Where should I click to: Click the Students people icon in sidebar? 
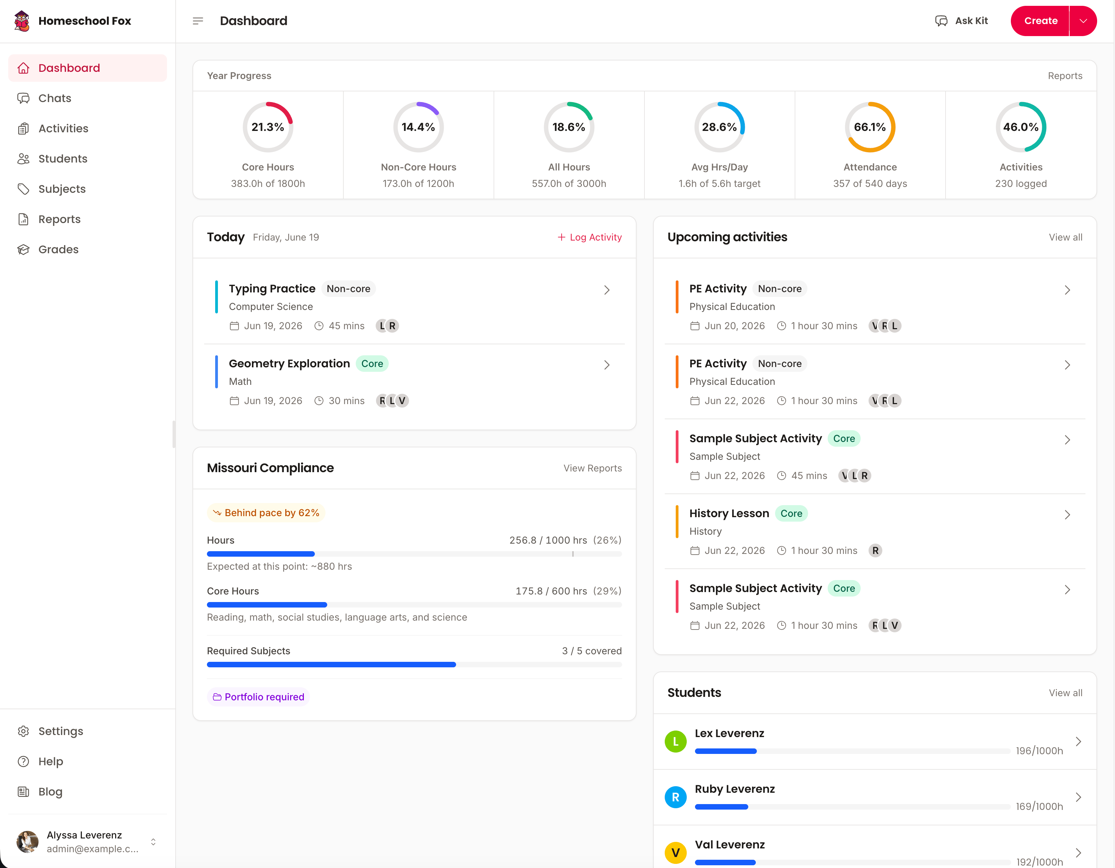[23, 159]
